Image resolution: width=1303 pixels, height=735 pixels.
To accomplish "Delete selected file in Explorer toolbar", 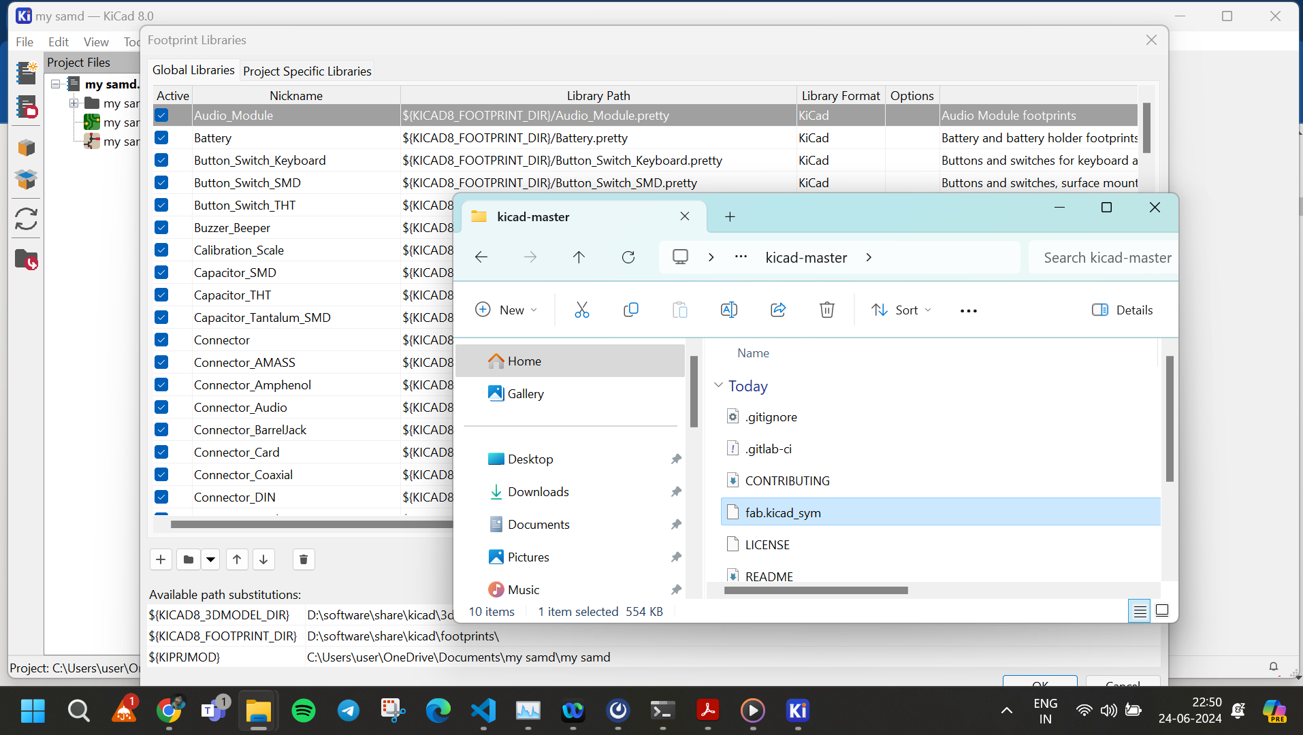I will [x=827, y=310].
